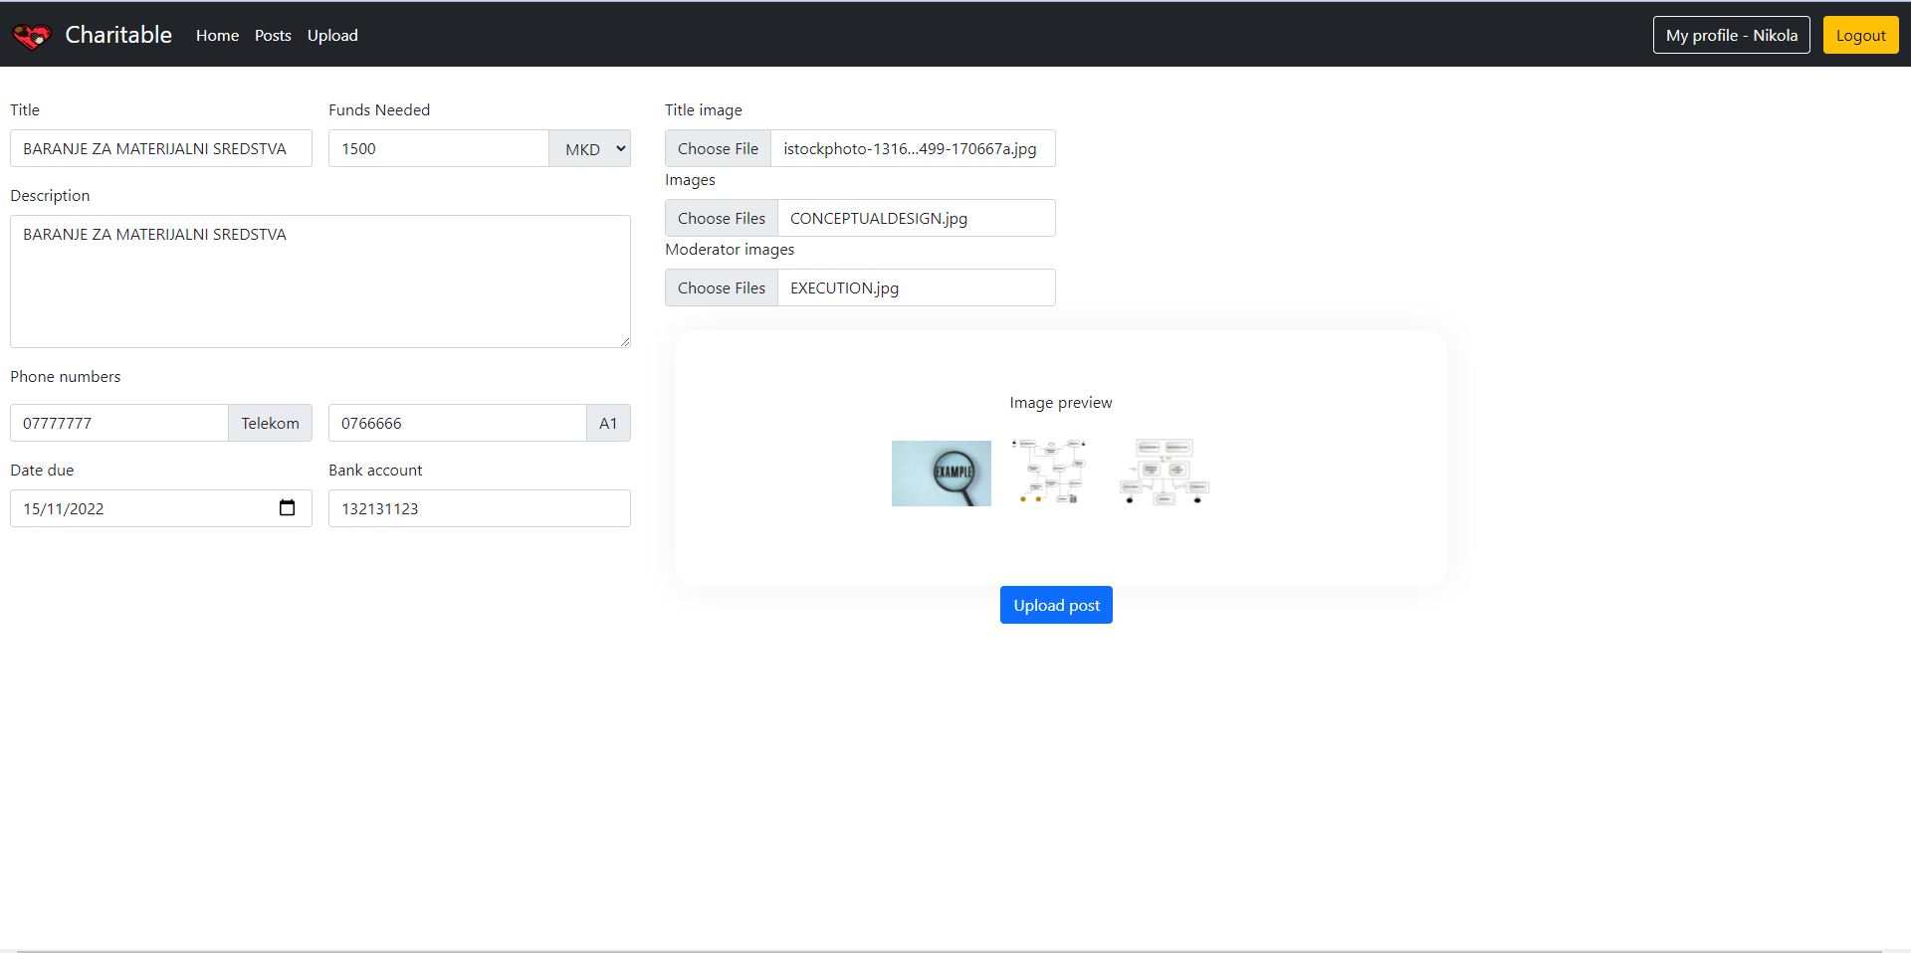1911x953 pixels.
Task: Edit the Telekom phone number field
Action: click(119, 424)
